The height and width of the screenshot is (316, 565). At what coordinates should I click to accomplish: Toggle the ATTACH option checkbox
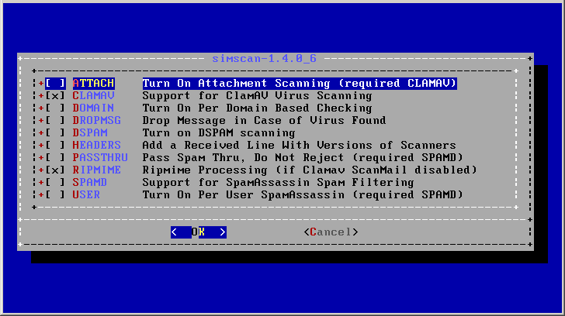55,84
